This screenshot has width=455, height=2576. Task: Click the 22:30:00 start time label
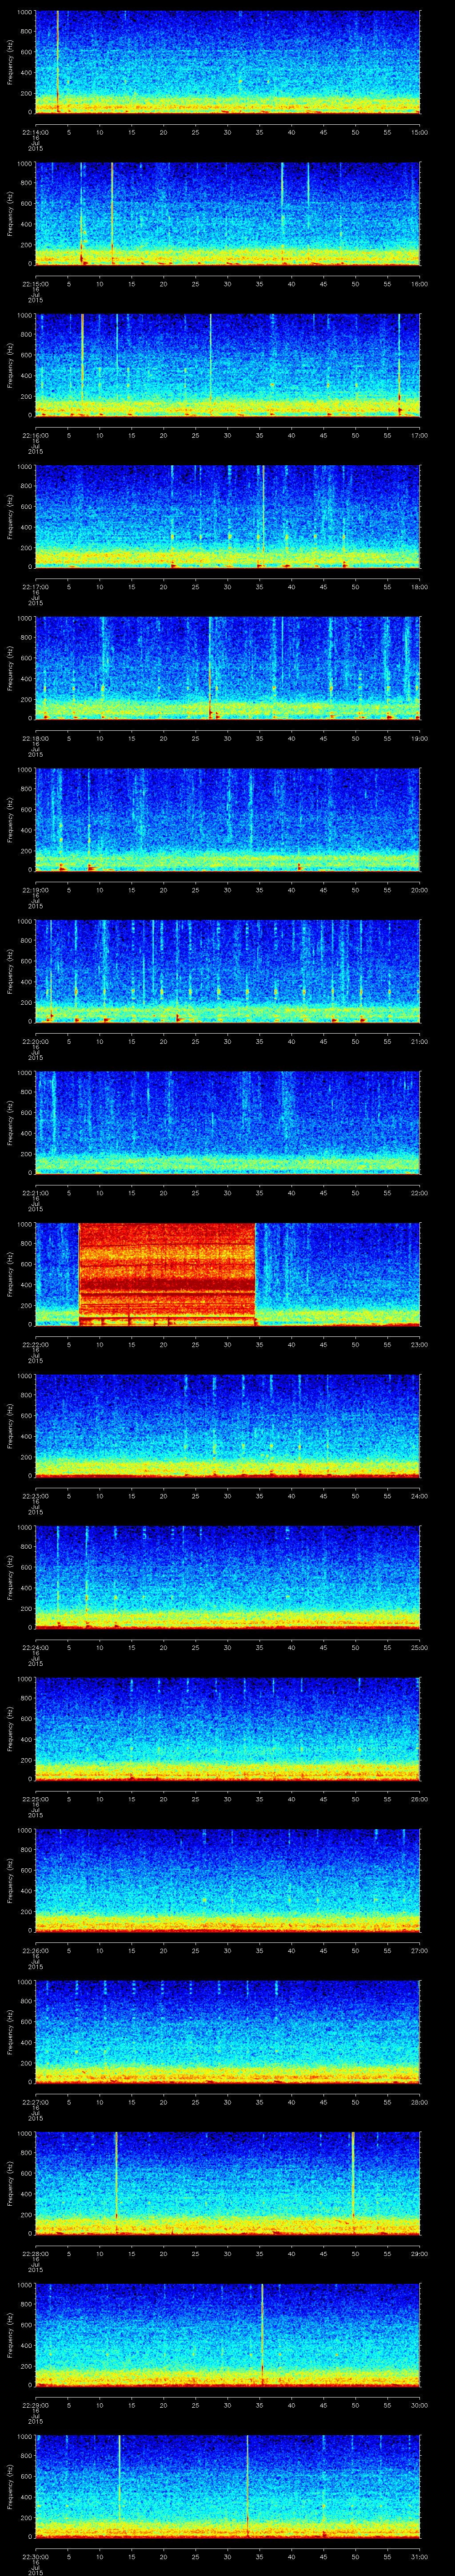[x=35, y=2556]
